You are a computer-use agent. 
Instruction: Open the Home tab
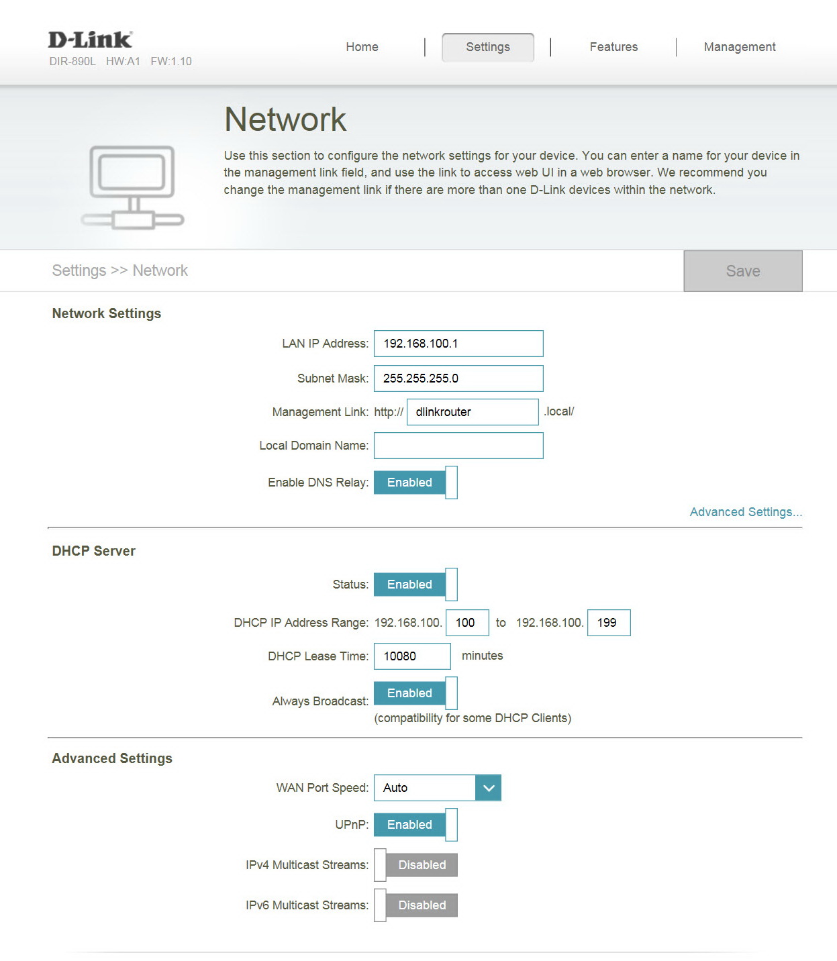(x=362, y=47)
